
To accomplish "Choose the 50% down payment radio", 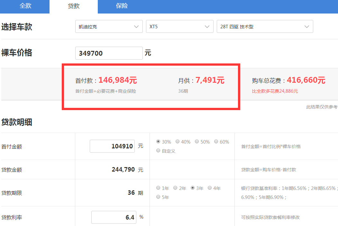I will click(x=197, y=141).
